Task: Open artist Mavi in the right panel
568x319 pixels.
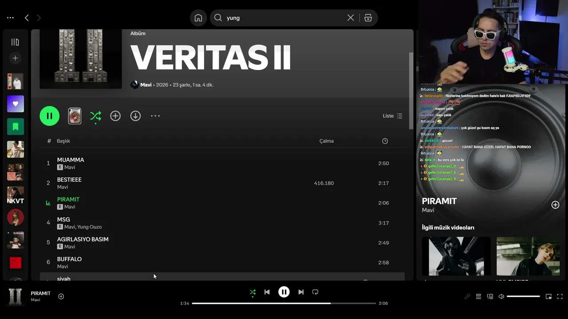Action: point(428,210)
